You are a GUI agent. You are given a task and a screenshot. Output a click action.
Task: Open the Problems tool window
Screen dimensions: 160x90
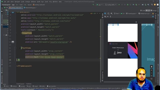coord(14,86)
